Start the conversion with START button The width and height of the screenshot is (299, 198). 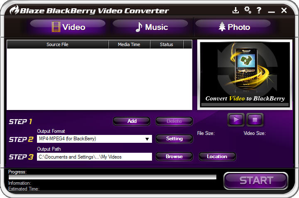tap(256, 181)
